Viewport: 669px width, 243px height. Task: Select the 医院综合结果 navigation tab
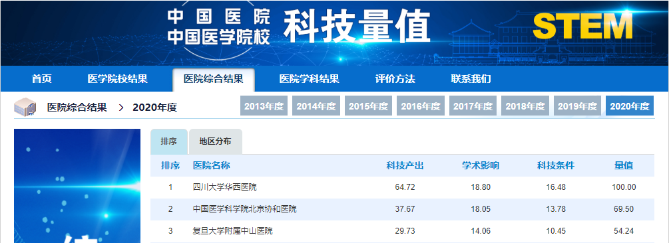(213, 79)
